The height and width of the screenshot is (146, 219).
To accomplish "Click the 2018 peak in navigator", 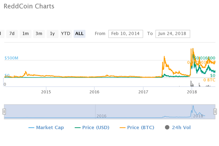I will click(x=193, y=106).
